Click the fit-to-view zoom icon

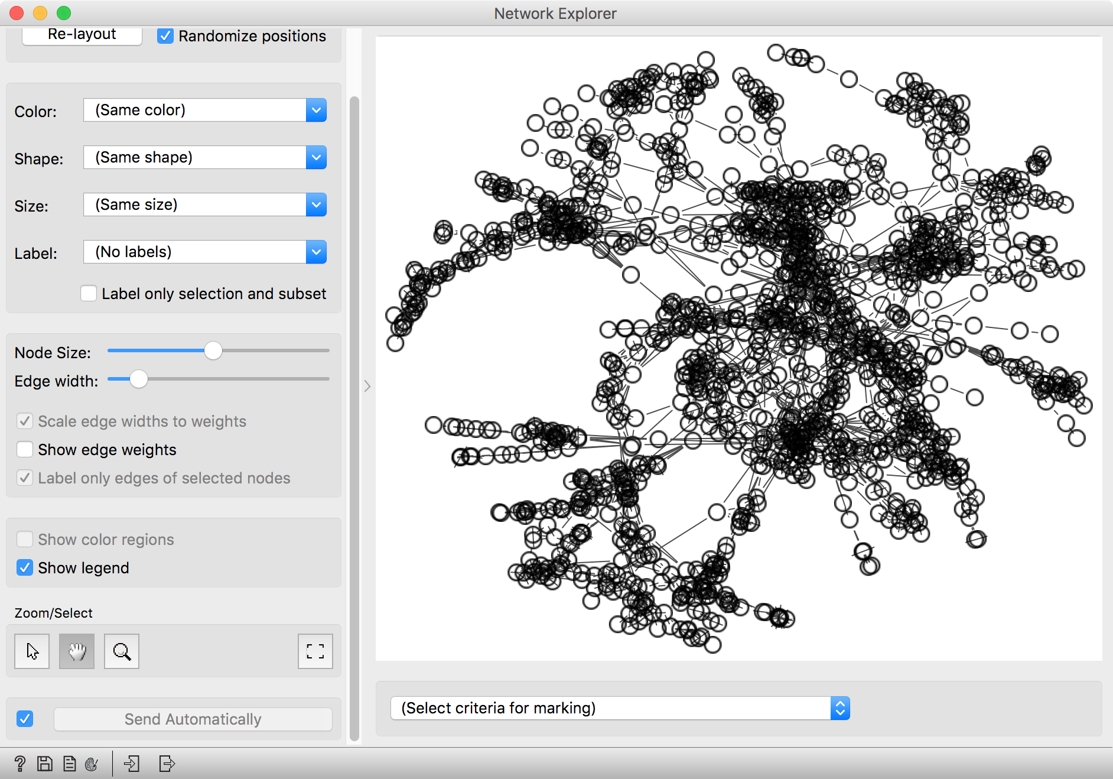click(315, 651)
